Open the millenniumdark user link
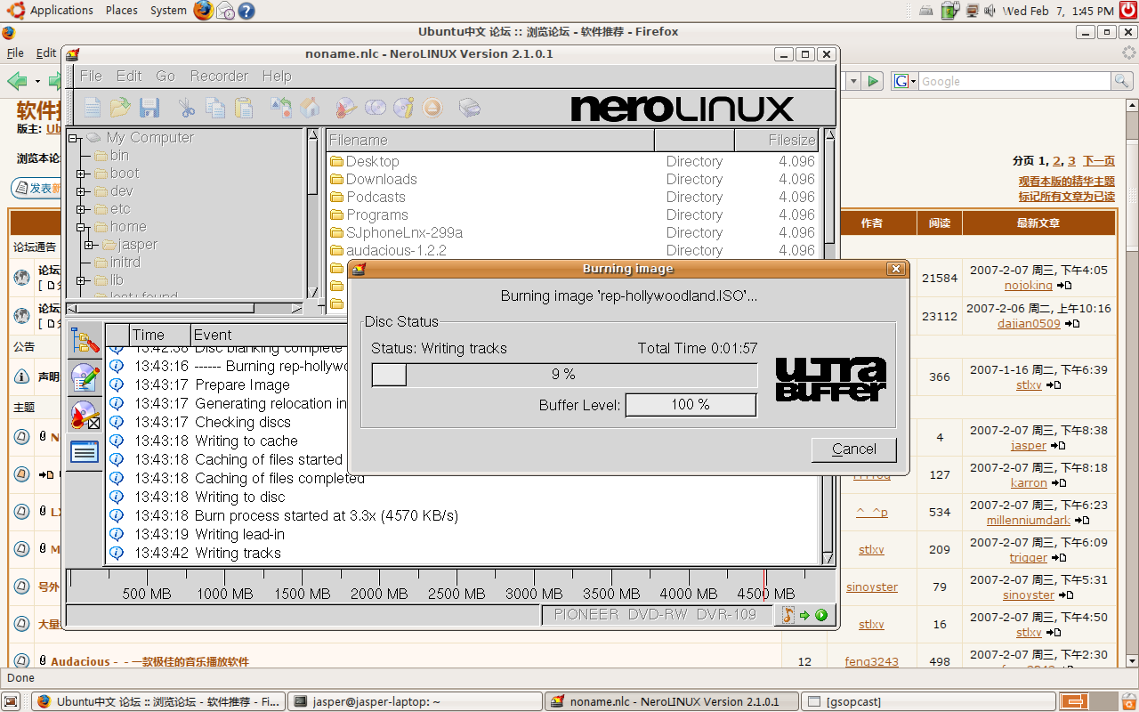Viewport: 1139px width, 712px height. click(x=1029, y=521)
